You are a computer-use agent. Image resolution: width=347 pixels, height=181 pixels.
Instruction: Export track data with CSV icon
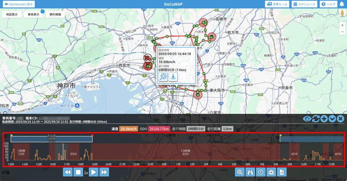click(x=282, y=172)
